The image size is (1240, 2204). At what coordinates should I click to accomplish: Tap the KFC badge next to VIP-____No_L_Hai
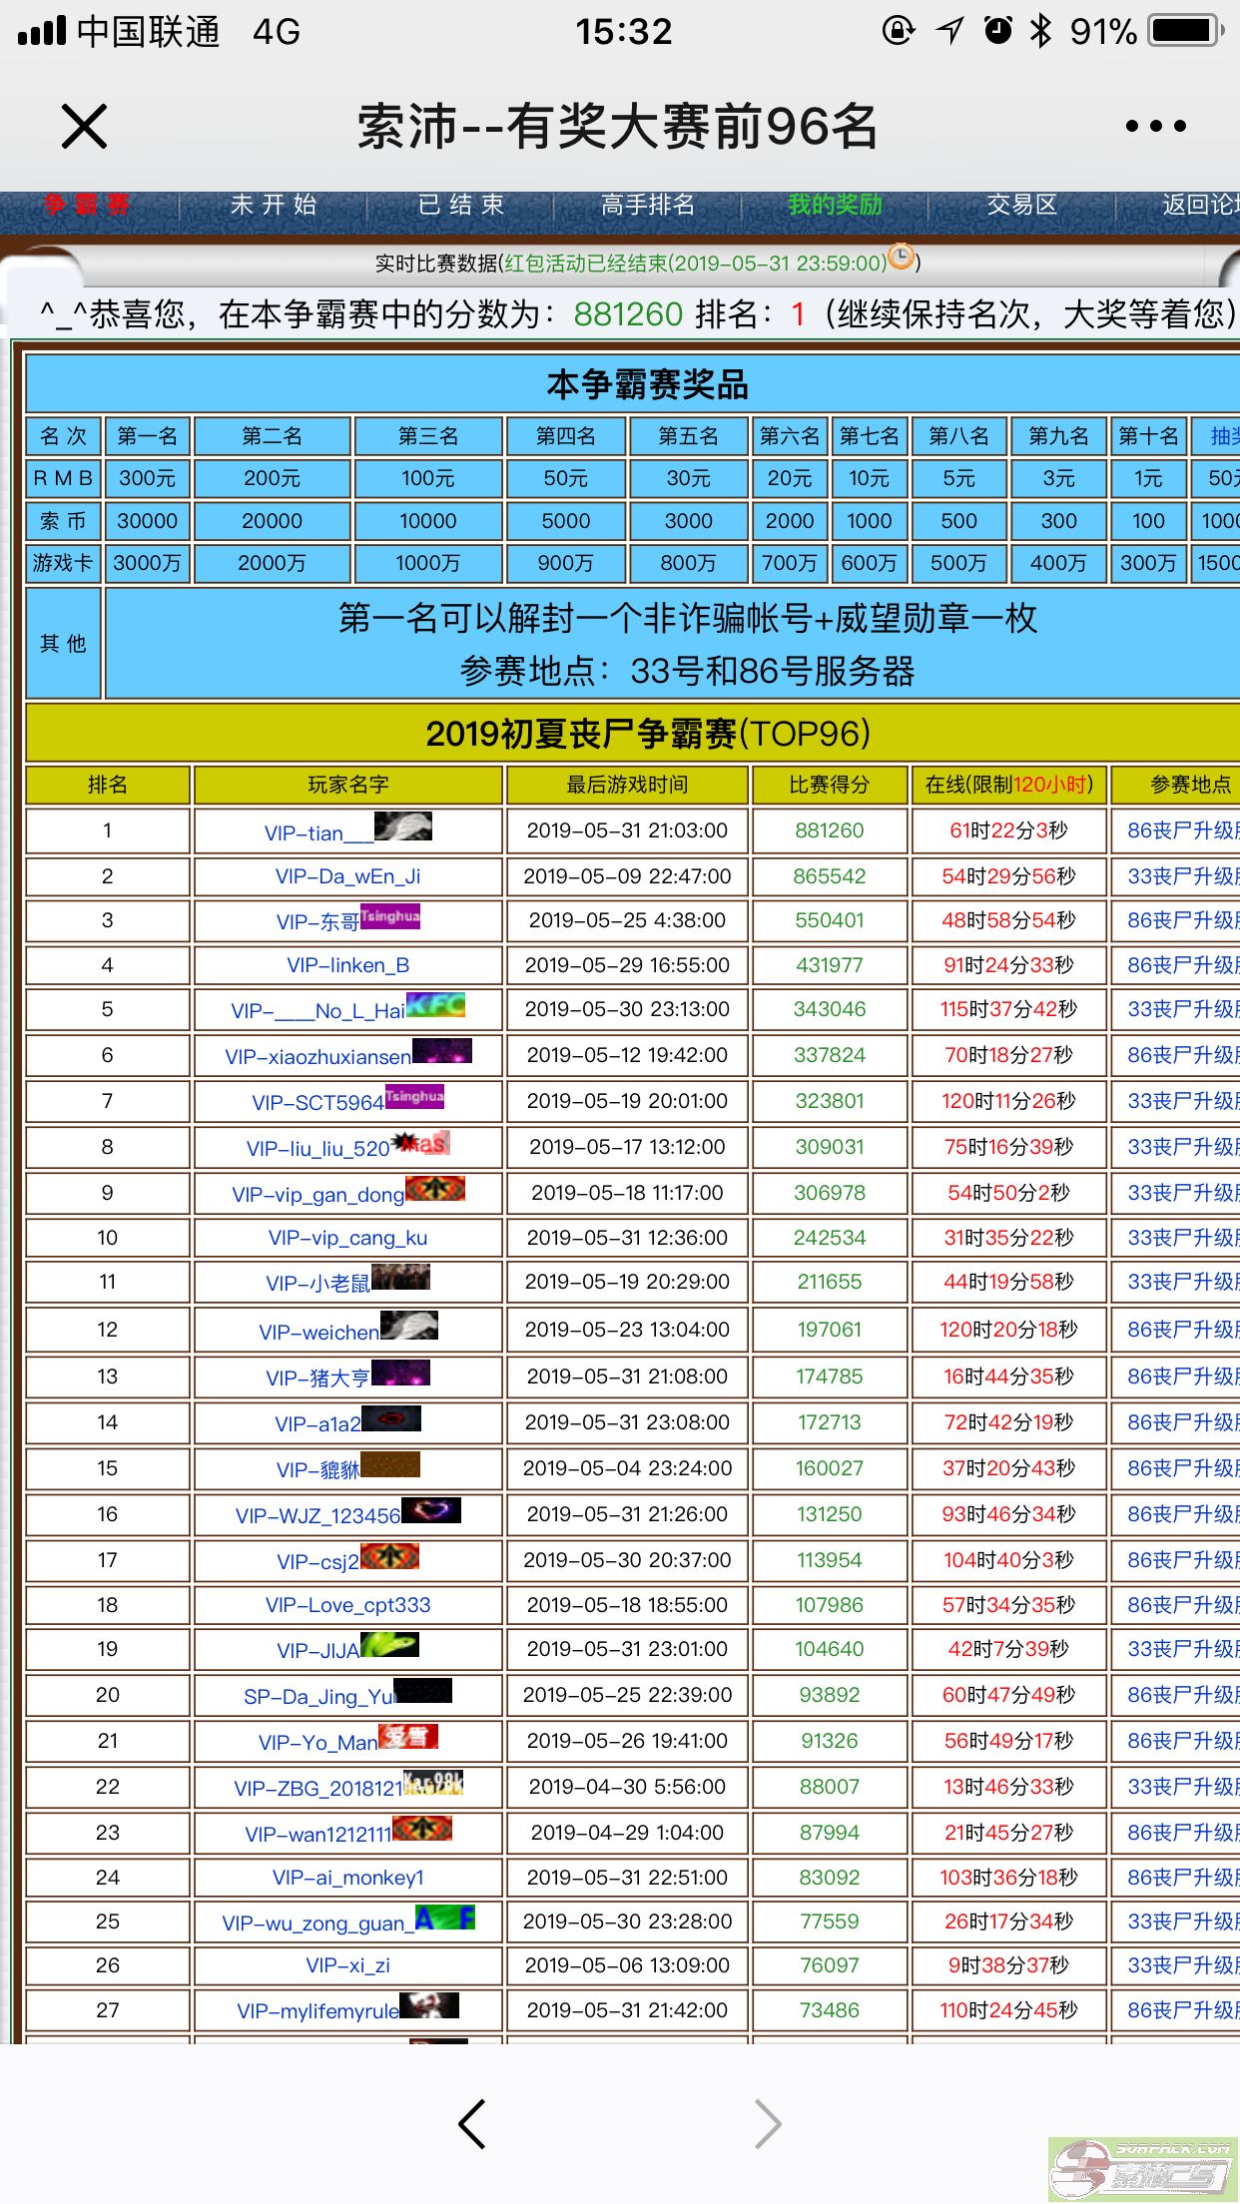[436, 1005]
